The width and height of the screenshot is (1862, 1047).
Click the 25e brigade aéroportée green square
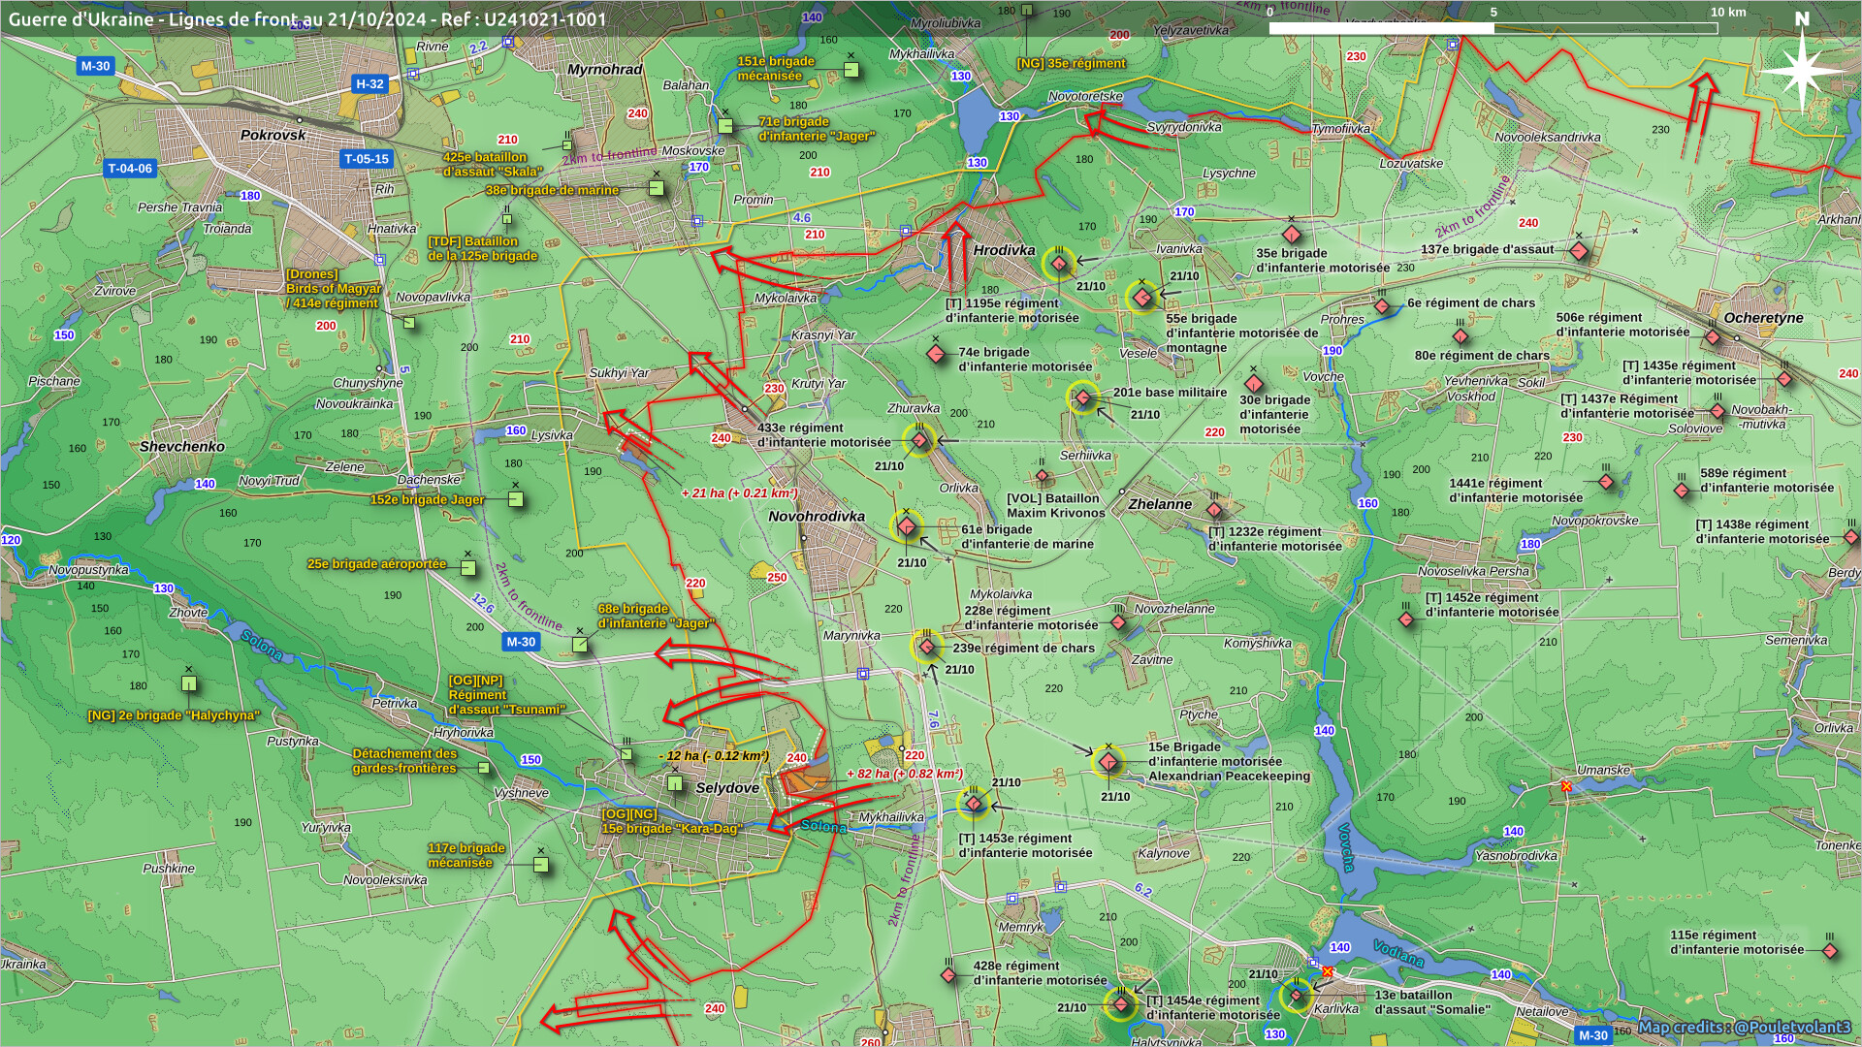(468, 567)
